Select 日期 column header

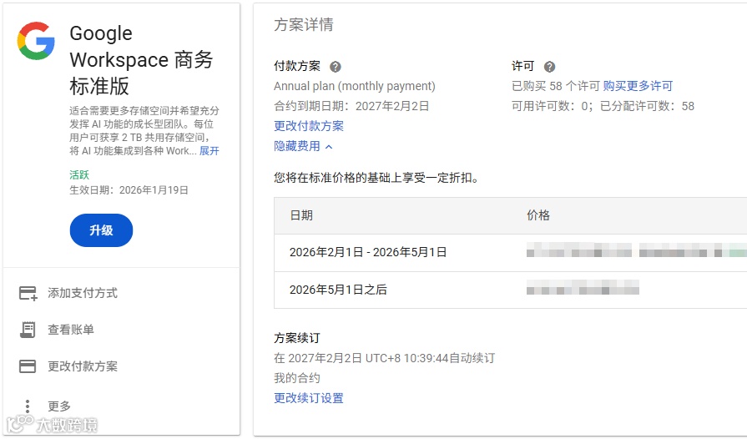tap(301, 215)
